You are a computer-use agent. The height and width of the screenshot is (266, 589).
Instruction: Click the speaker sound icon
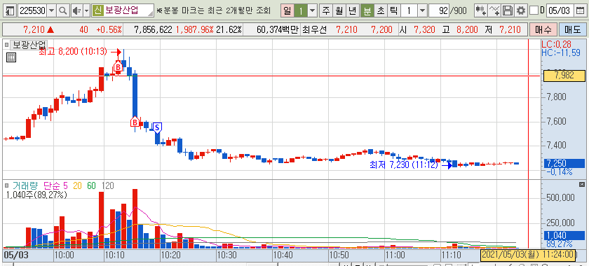coord(76,10)
